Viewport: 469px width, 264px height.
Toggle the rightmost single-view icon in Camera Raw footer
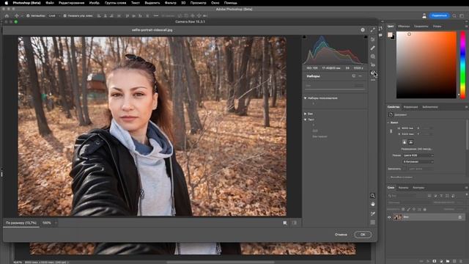click(295, 223)
